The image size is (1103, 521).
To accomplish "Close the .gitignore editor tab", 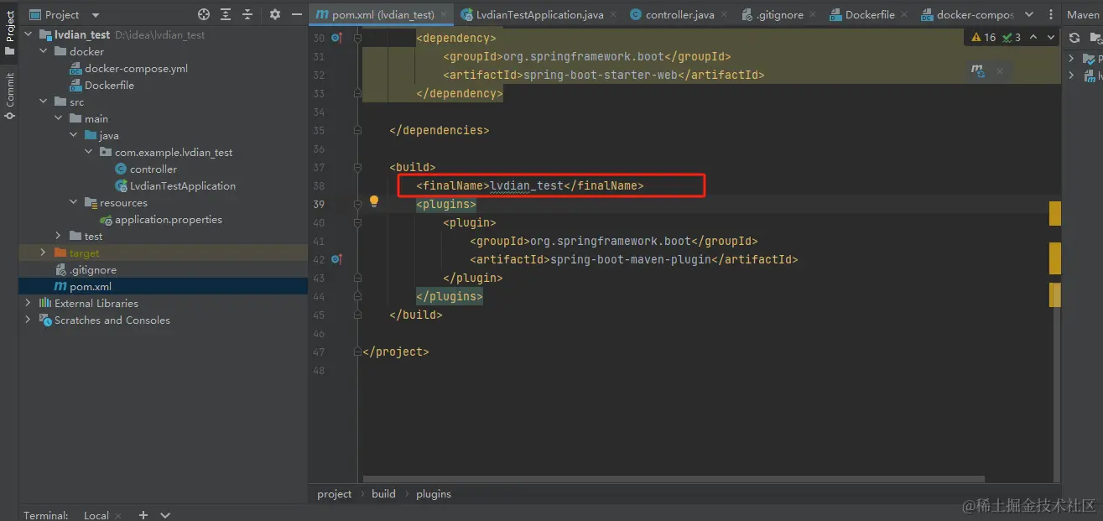I will point(813,15).
